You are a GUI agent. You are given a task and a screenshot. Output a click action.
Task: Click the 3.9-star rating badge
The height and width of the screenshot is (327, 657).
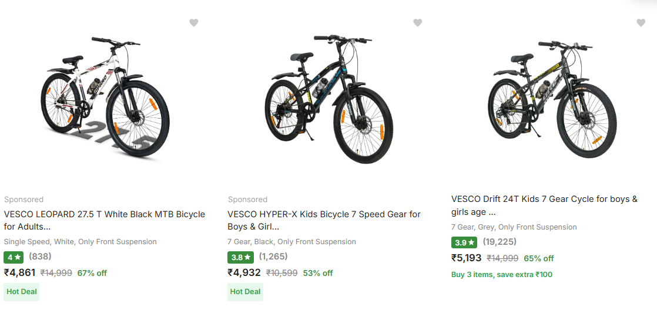[464, 242]
